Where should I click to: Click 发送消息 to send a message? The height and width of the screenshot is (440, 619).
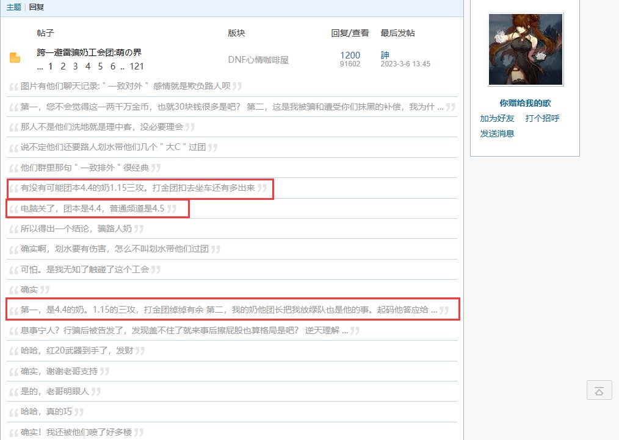(x=497, y=133)
